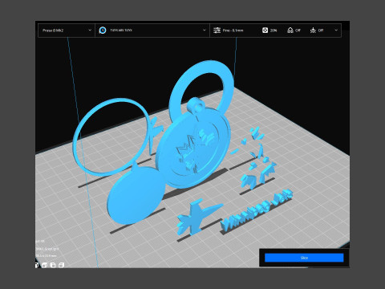
Task: Open the Fine 0.1mm profile settings
Action: [233, 31]
